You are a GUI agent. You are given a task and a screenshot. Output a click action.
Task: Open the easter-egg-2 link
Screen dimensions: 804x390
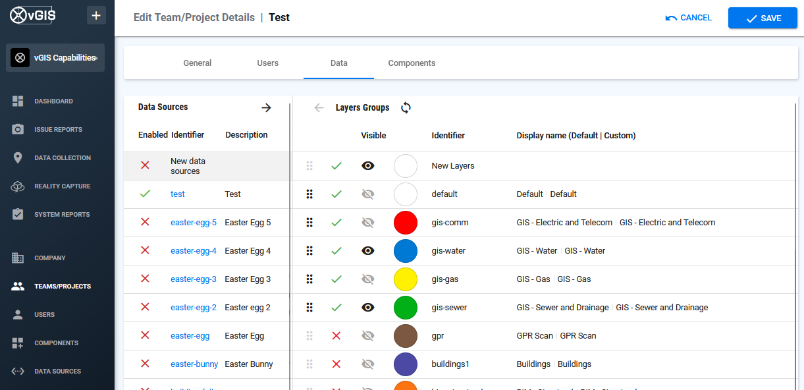(194, 308)
